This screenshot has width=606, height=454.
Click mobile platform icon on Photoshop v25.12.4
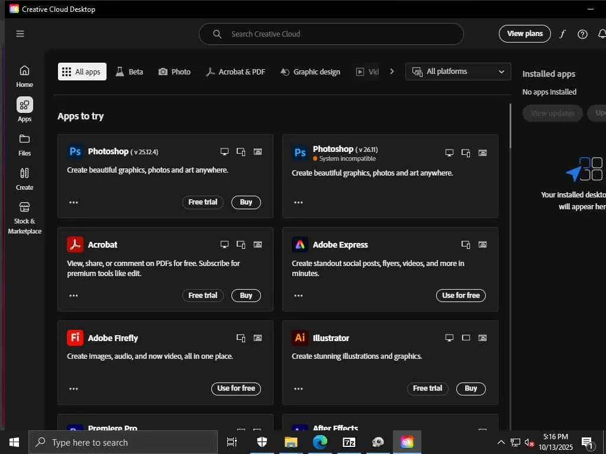pos(241,152)
